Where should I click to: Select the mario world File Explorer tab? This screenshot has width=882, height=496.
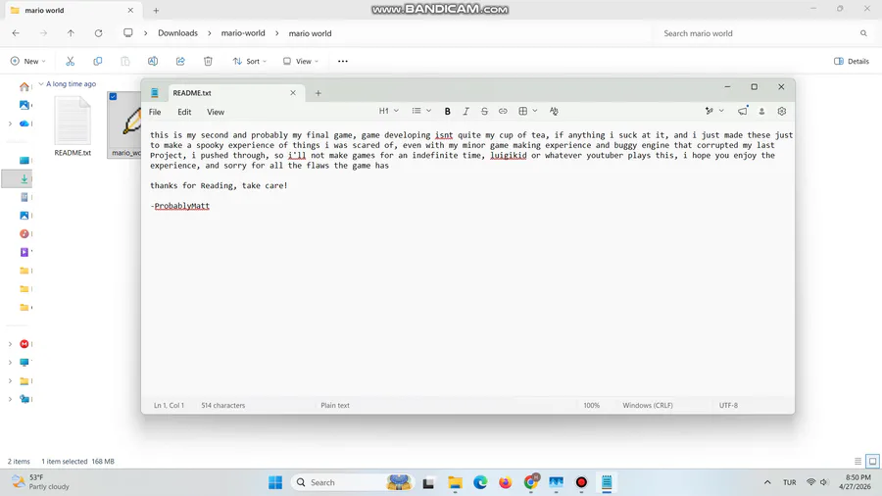[x=72, y=10]
